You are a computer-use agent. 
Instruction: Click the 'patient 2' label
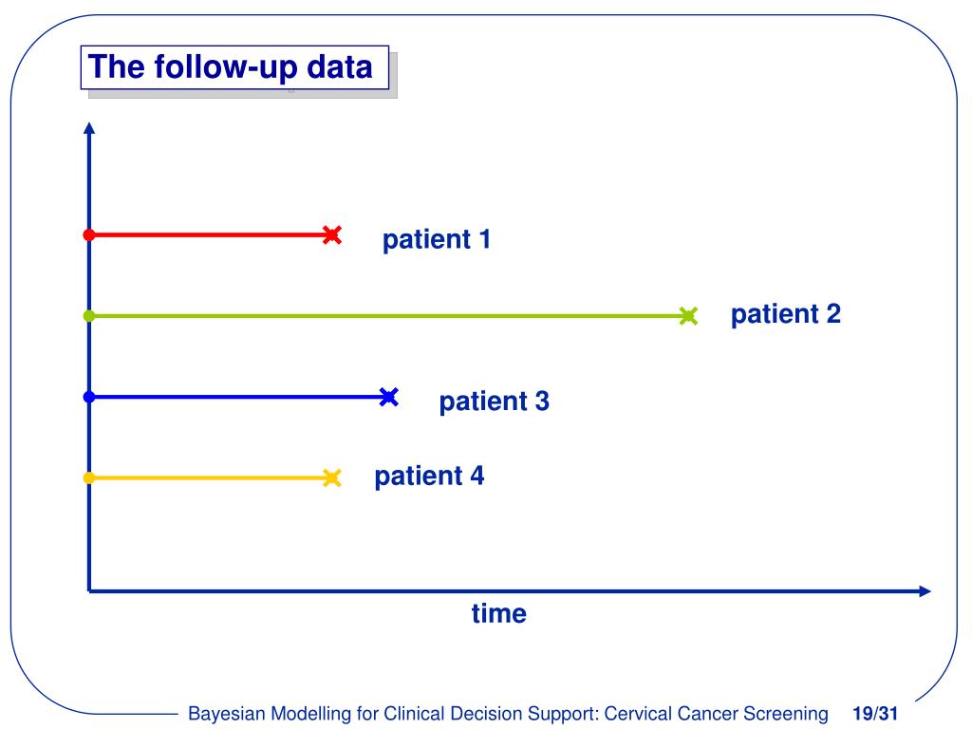click(x=785, y=314)
